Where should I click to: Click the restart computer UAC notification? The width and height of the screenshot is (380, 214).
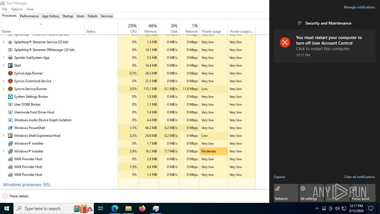325,46
